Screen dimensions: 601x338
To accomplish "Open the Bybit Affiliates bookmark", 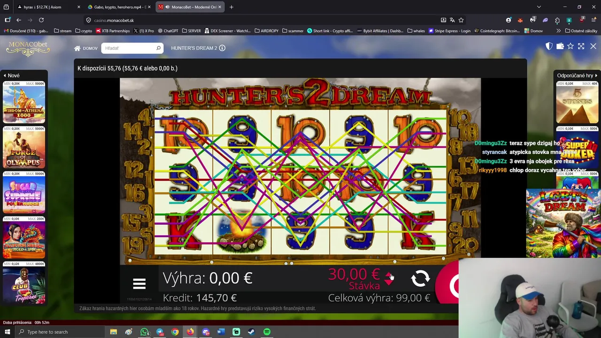I will pyautogui.click(x=380, y=31).
